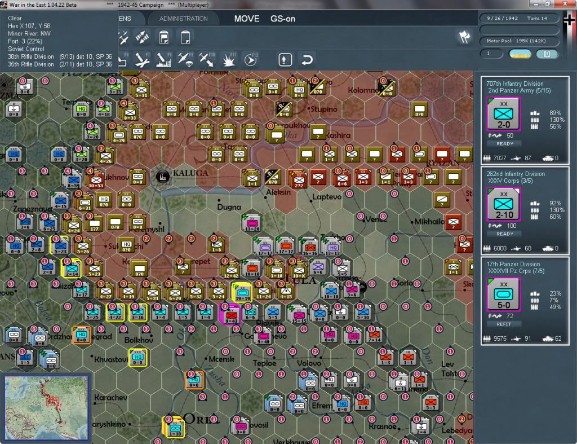Open the 707th Infantry Division title link
This screenshot has width=577, height=444.
[514, 83]
